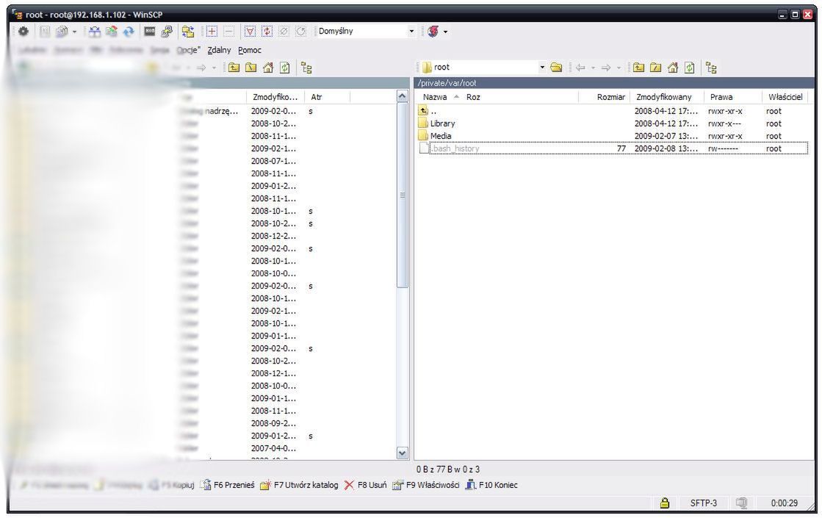Click the SFTP-3 protocol indicator
Image resolution: width=822 pixels, height=518 pixels.
coord(704,503)
